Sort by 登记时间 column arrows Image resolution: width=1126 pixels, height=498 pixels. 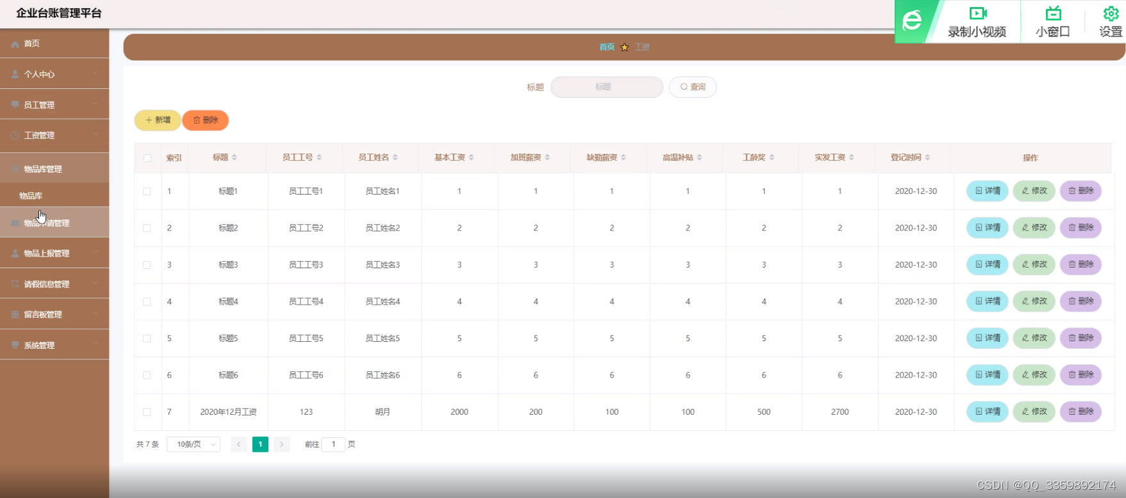(x=927, y=157)
